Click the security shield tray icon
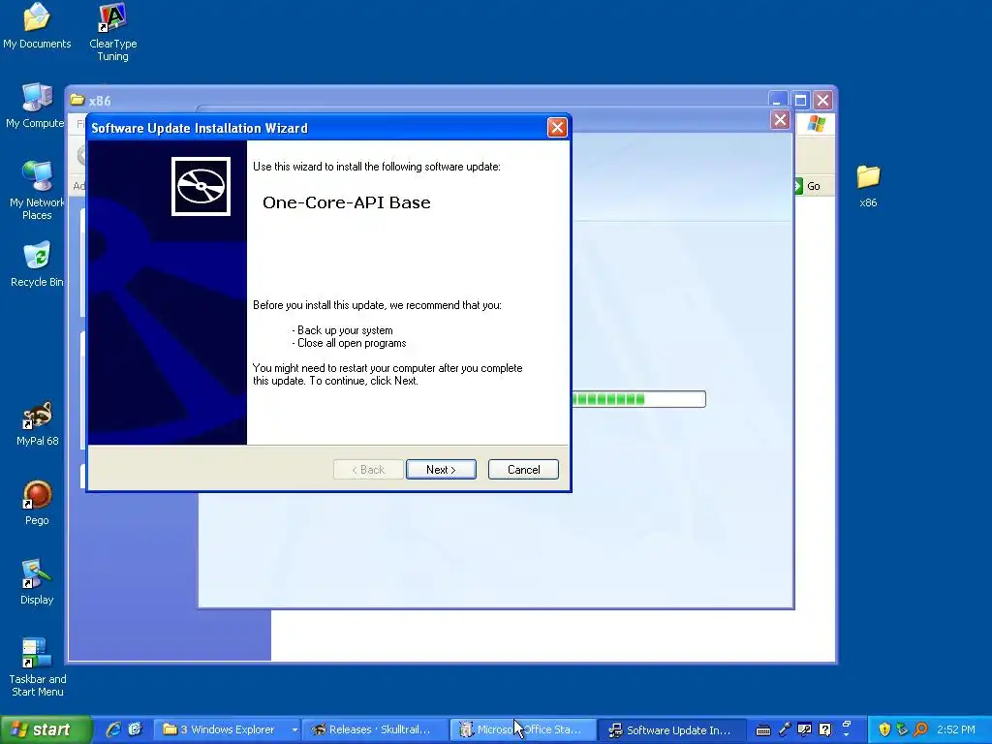This screenshot has height=744, width=992. 884,729
